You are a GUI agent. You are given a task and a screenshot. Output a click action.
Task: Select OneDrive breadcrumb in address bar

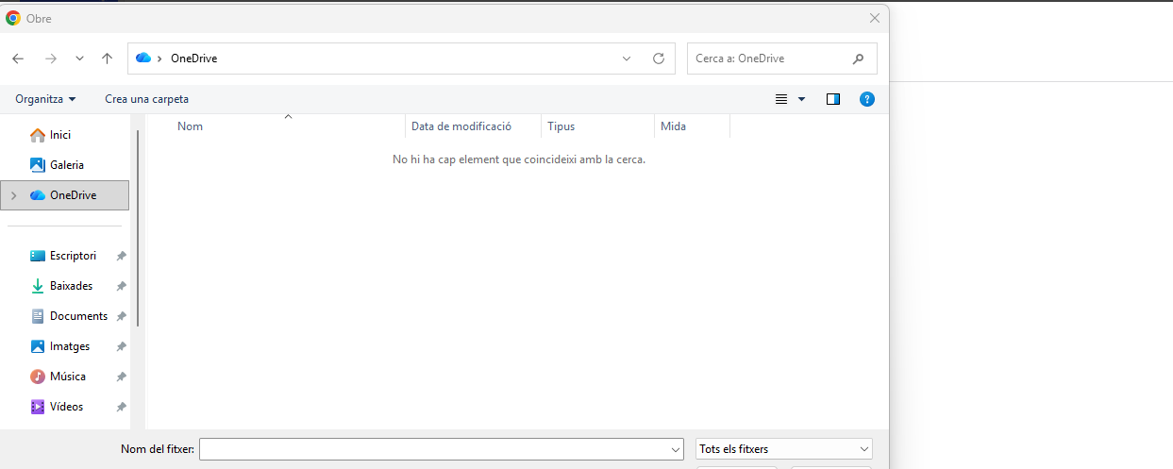pos(193,59)
